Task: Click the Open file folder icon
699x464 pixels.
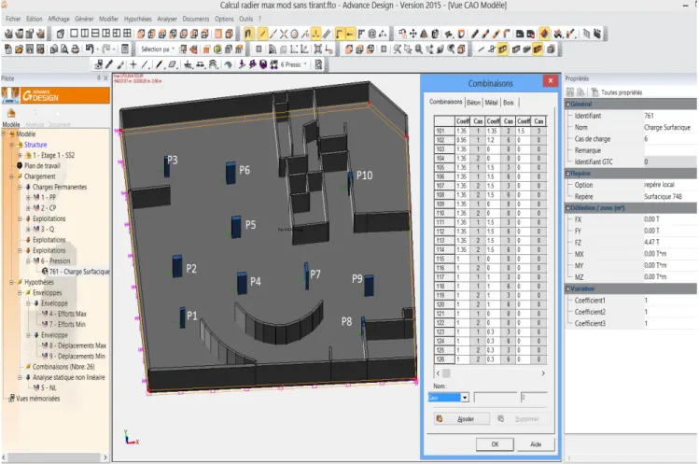Action: [19, 49]
